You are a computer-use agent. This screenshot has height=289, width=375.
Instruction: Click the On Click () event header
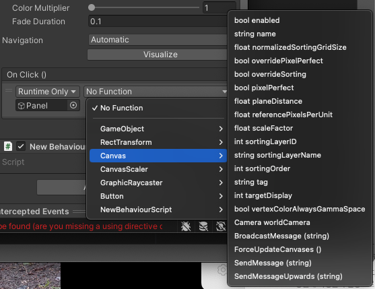click(114, 74)
